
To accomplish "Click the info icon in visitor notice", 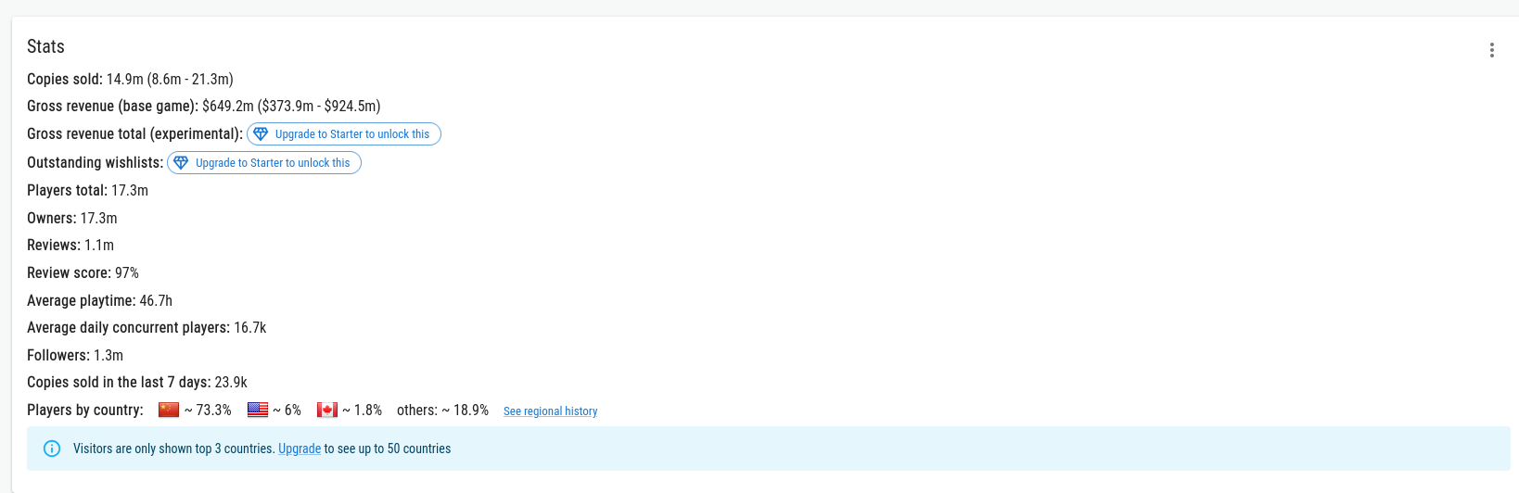I will (53, 449).
